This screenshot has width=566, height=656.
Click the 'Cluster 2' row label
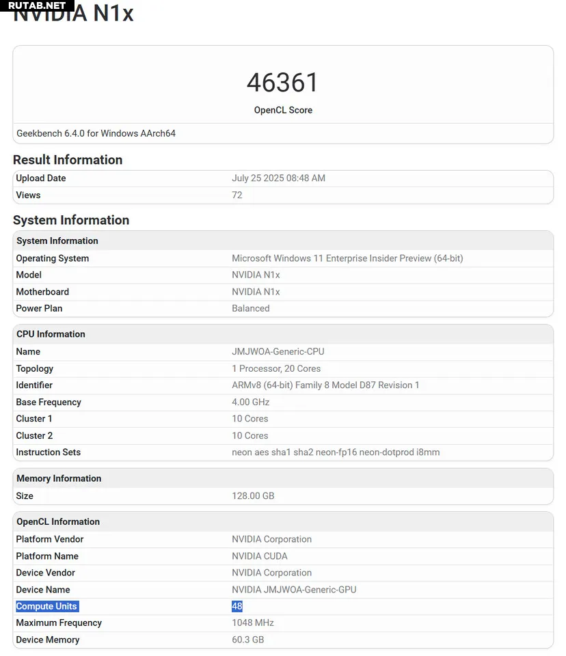[x=34, y=435]
